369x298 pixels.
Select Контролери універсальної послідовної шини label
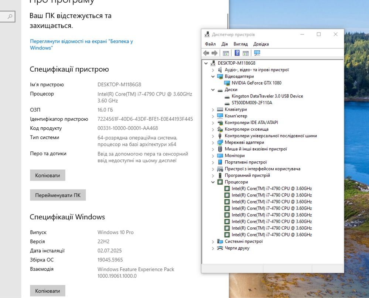coord(271,136)
